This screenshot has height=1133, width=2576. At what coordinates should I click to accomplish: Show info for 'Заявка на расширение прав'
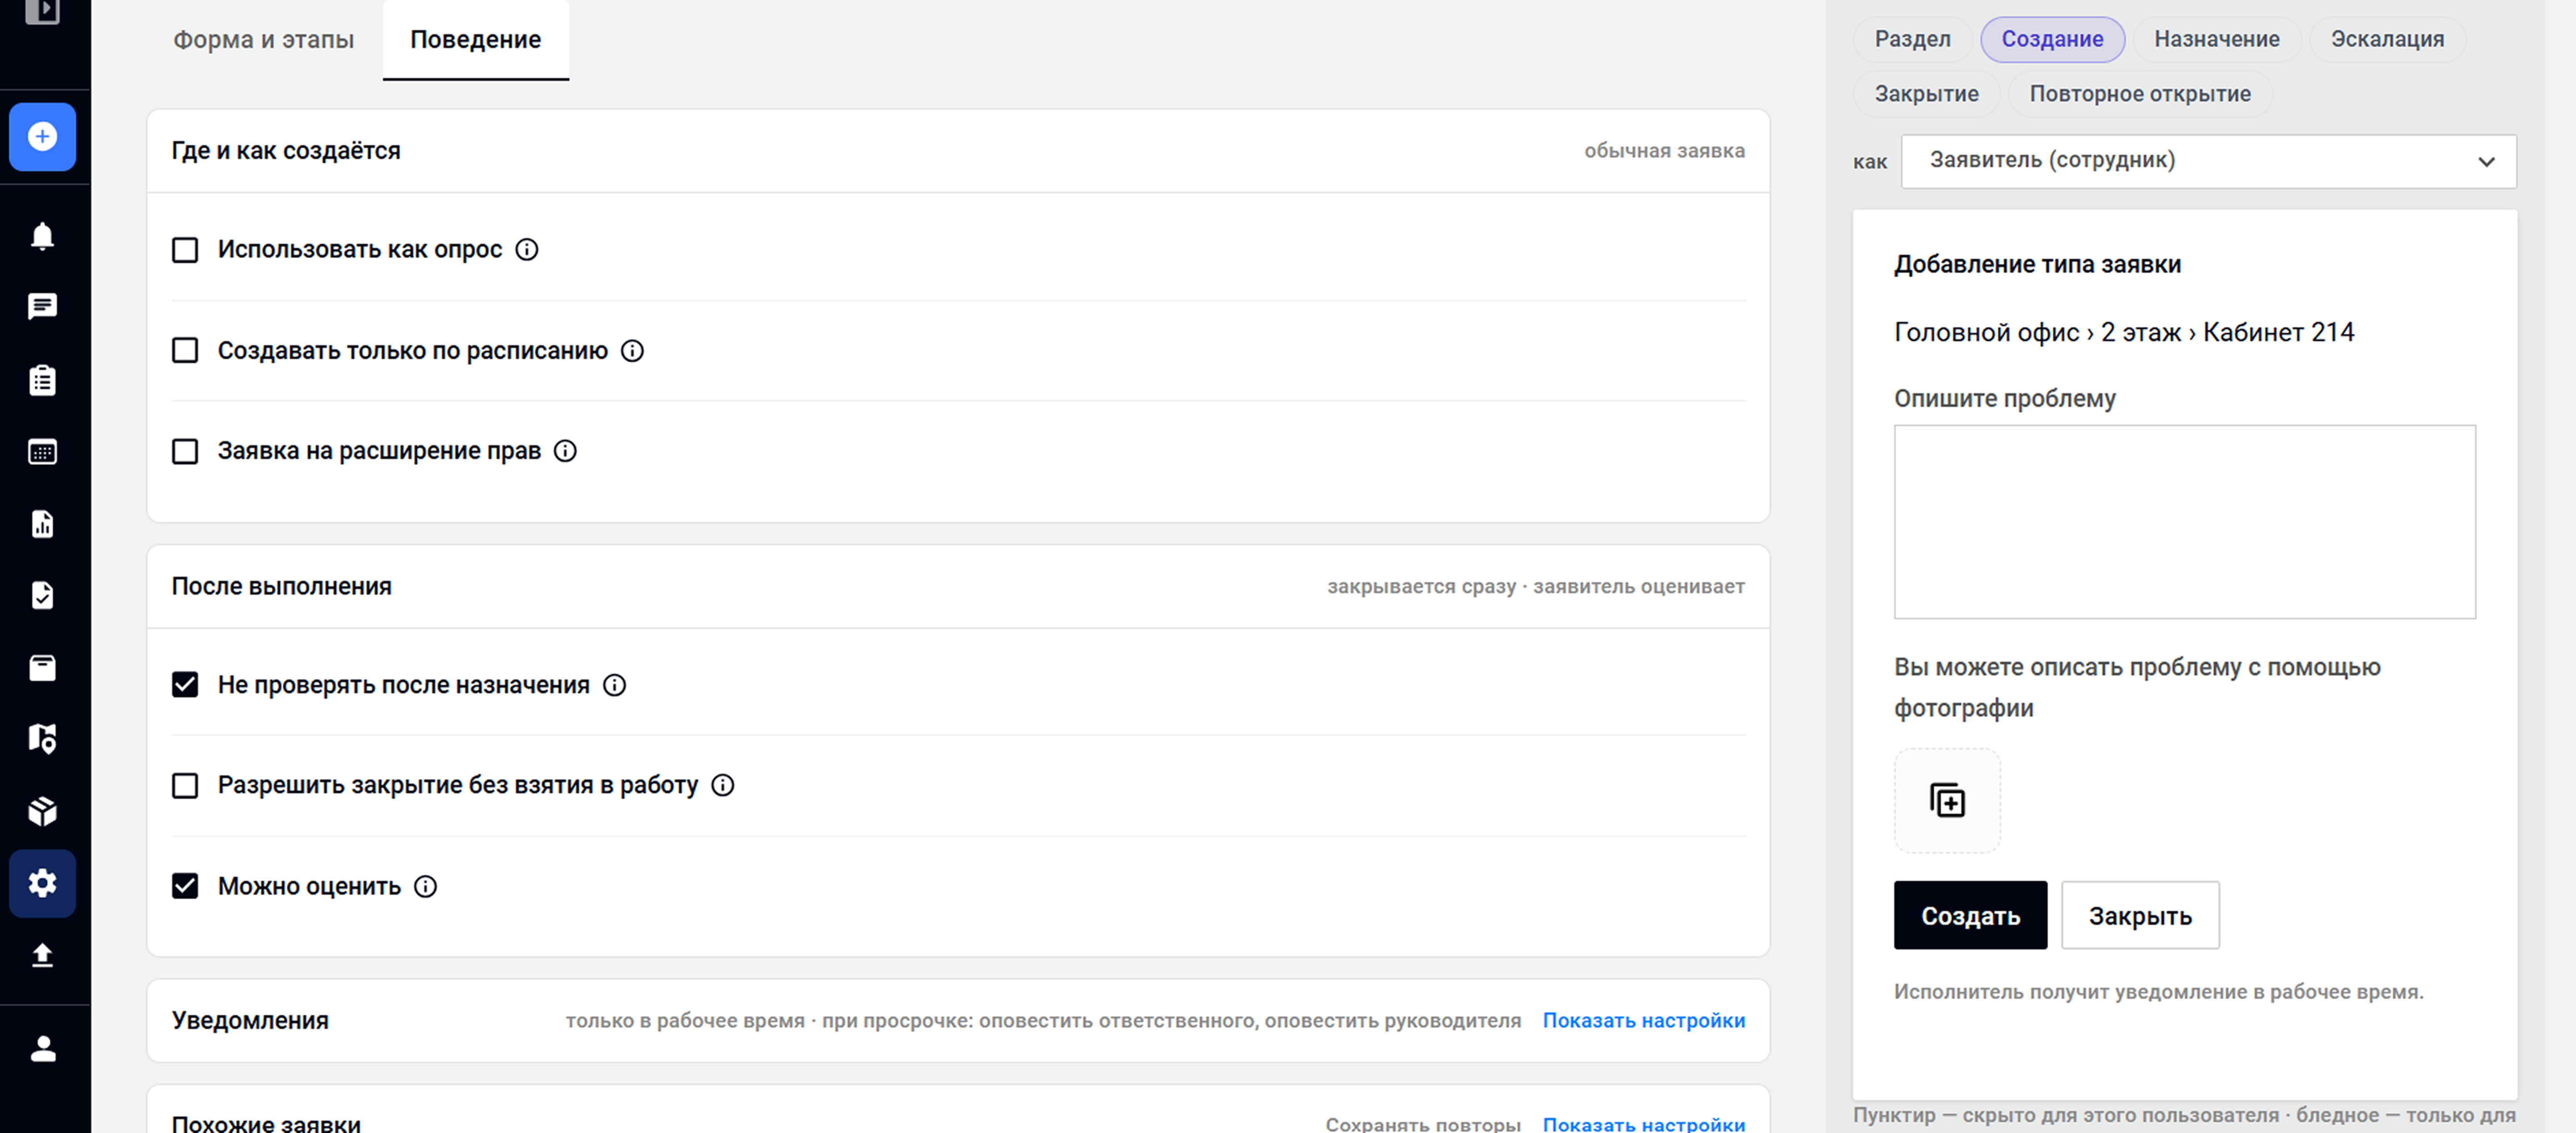click(565, 451)
